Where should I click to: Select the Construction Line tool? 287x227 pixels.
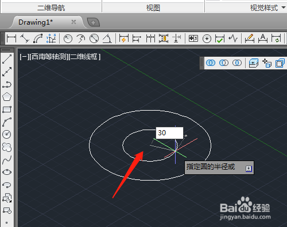point(7,72)
